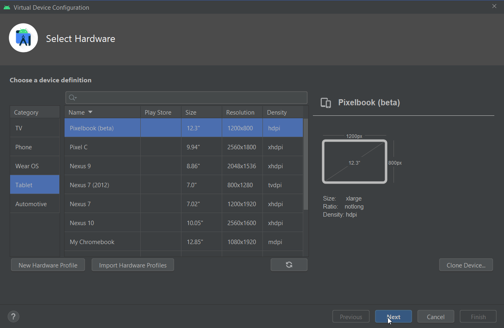Select the My Chromebook device row
Screen dimensions: 504x328
coord(184,242)
